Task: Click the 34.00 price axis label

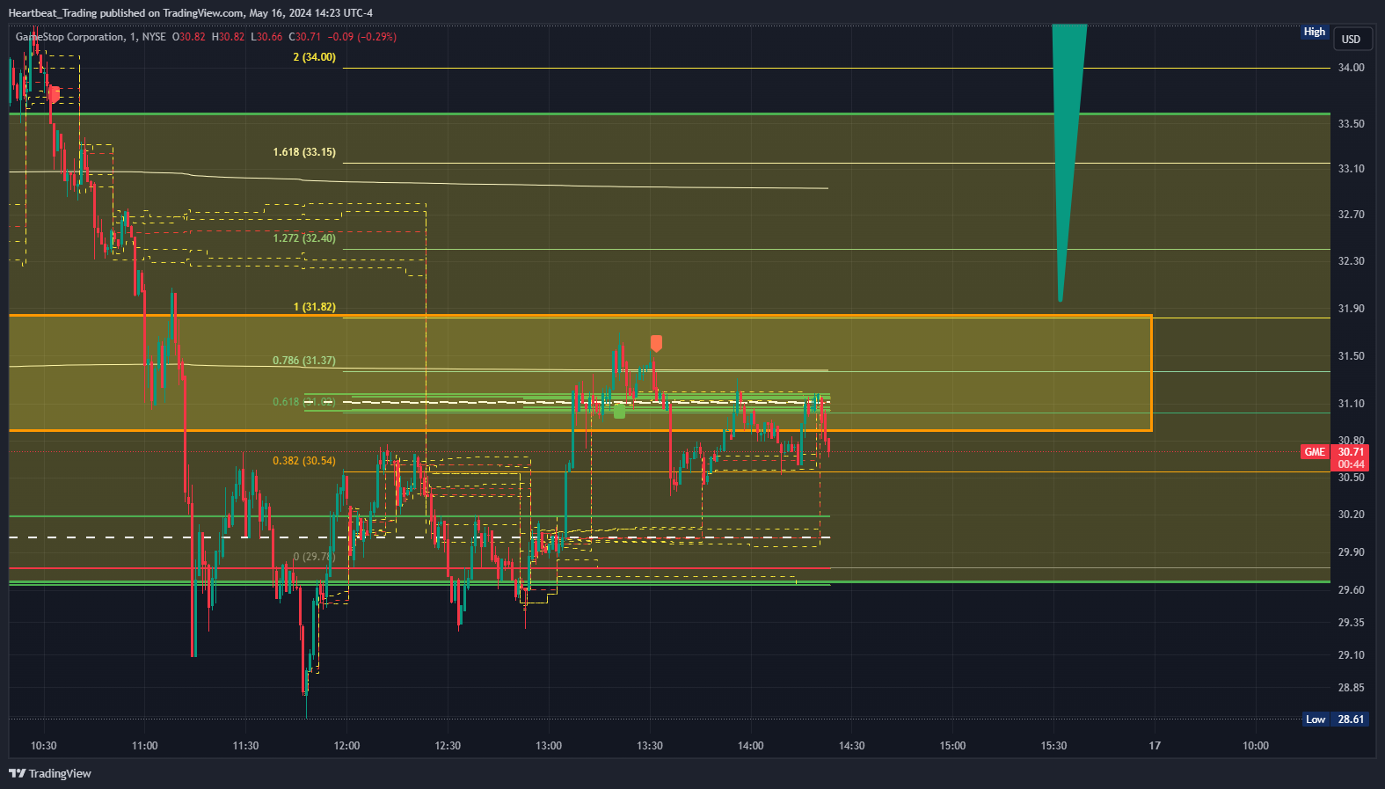Action: [1351, 68]
